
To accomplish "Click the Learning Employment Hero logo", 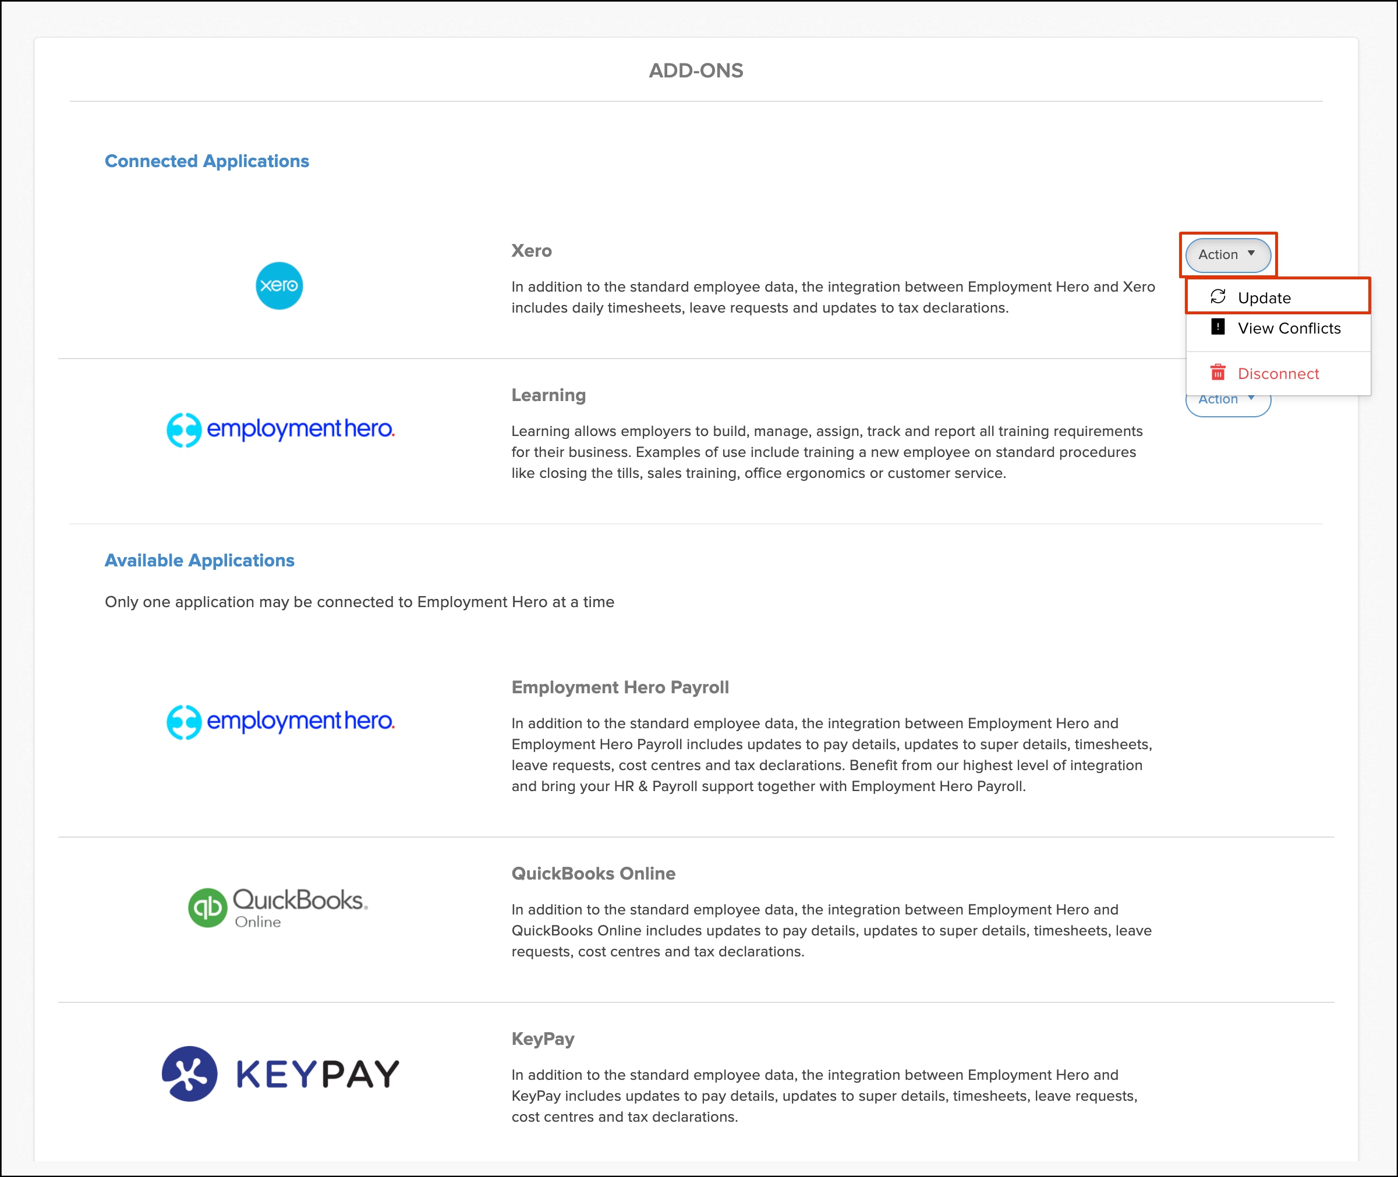I will tap(280, 429).
